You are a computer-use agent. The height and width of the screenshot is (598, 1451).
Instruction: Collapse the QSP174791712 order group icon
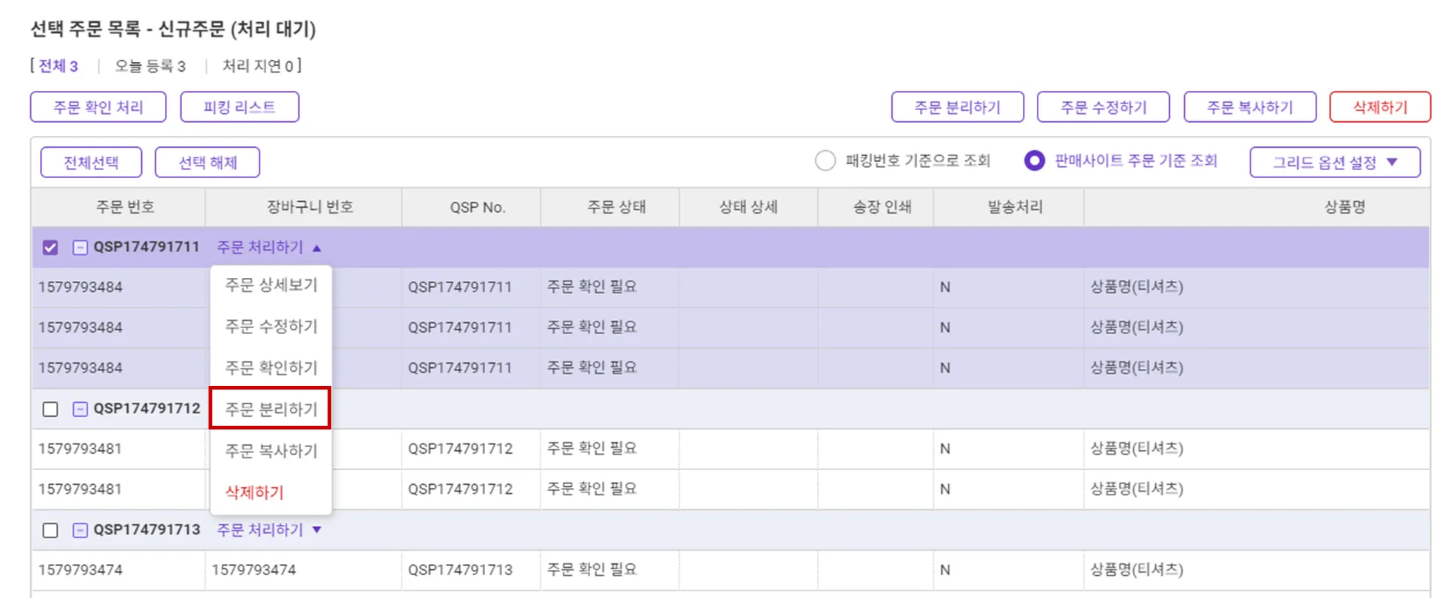(80, 409)
